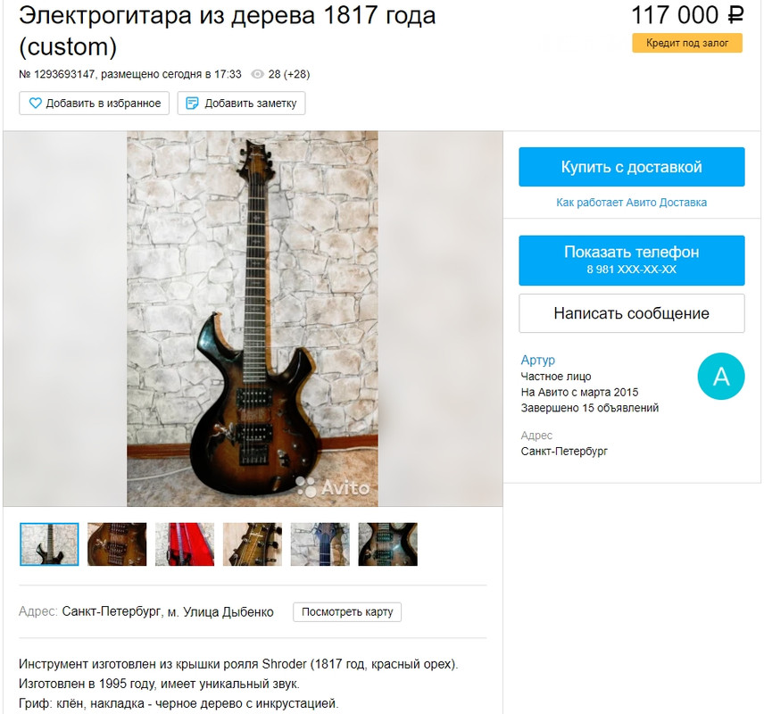Select third thumbnail with red case

click(x=185, y=544)
